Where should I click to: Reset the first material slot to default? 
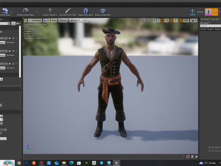click(x=16, y=38)
